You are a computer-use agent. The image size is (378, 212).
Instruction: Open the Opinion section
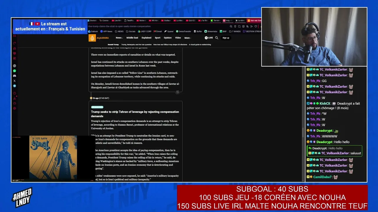[168, 38]
